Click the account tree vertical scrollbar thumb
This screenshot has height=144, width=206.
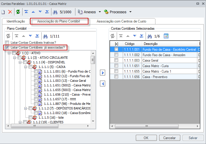93,60
